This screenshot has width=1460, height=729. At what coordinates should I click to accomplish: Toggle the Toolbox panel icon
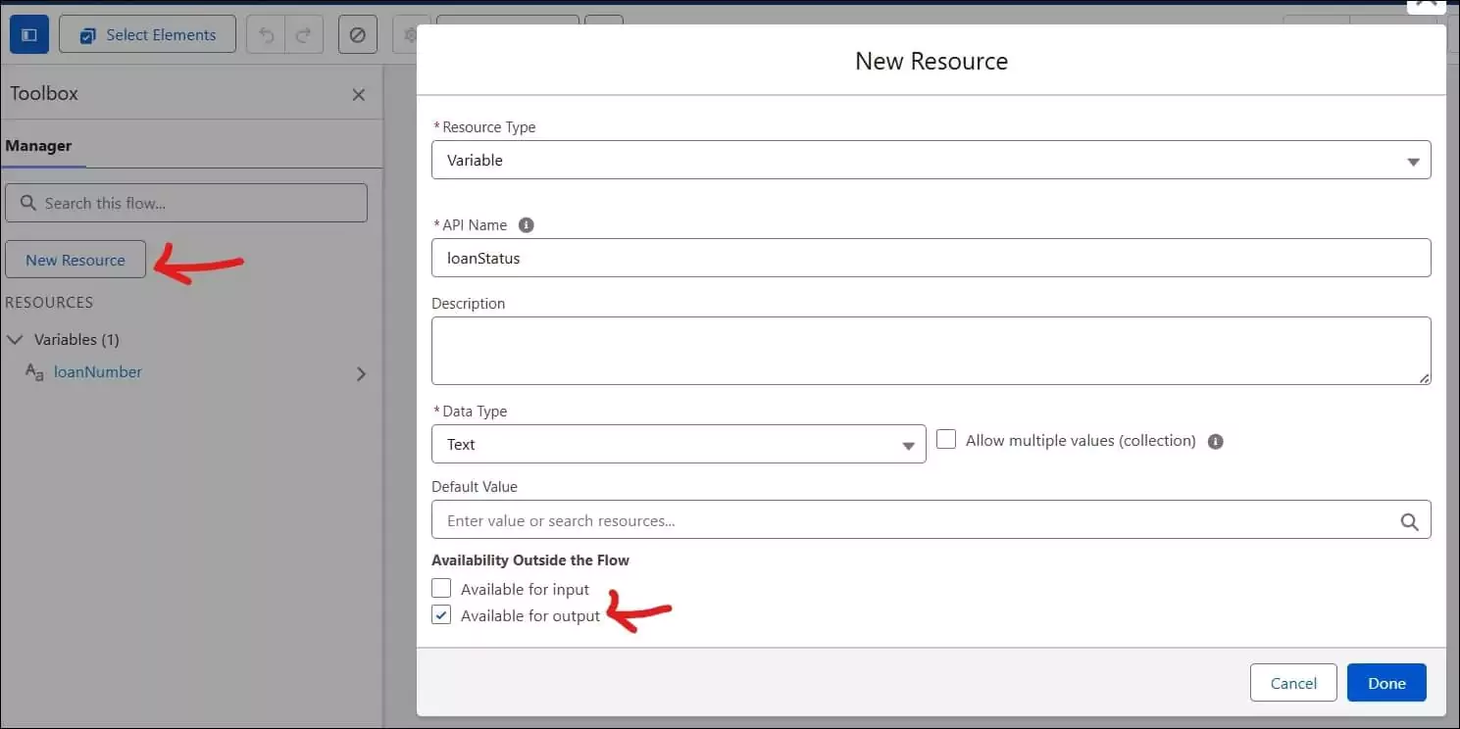28,33
